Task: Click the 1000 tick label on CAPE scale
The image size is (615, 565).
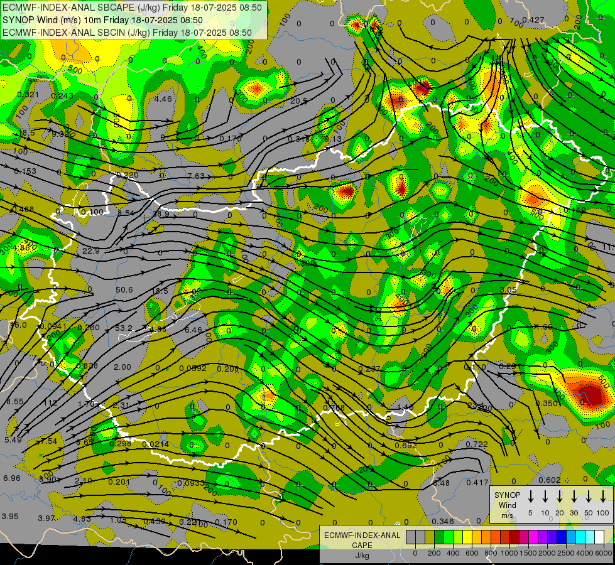Action: point(509,553)
